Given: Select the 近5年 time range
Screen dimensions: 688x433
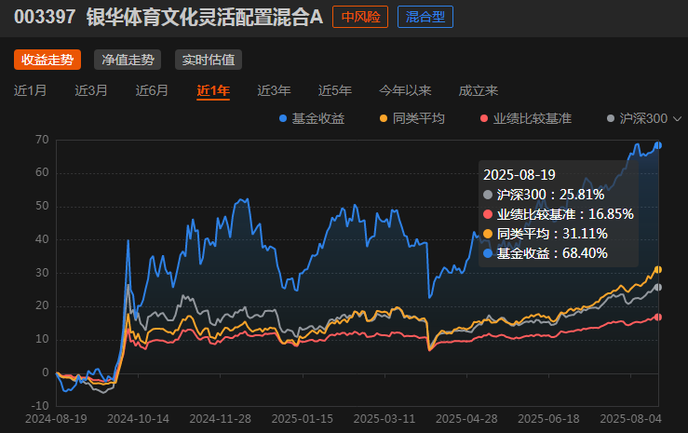Looking at the screenshot, I should coord(335,91).
